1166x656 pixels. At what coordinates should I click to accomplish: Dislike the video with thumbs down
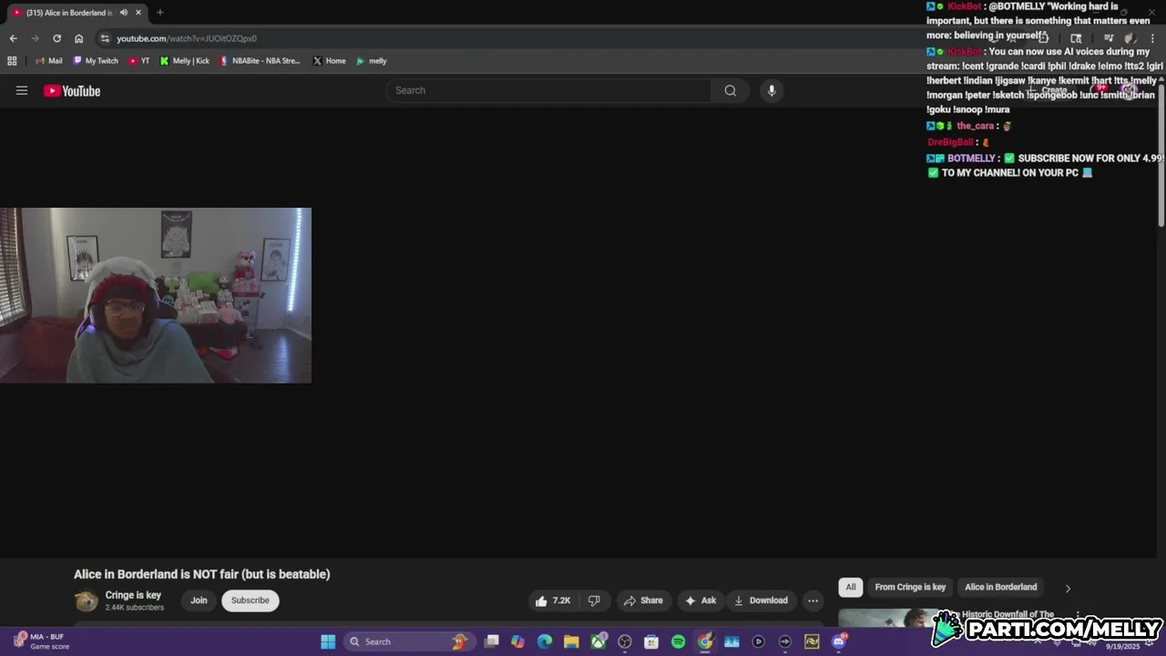[x=594, y=600]
